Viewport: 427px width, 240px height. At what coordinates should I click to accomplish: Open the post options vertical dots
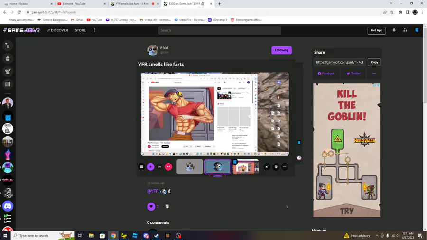tap(288, 206)
